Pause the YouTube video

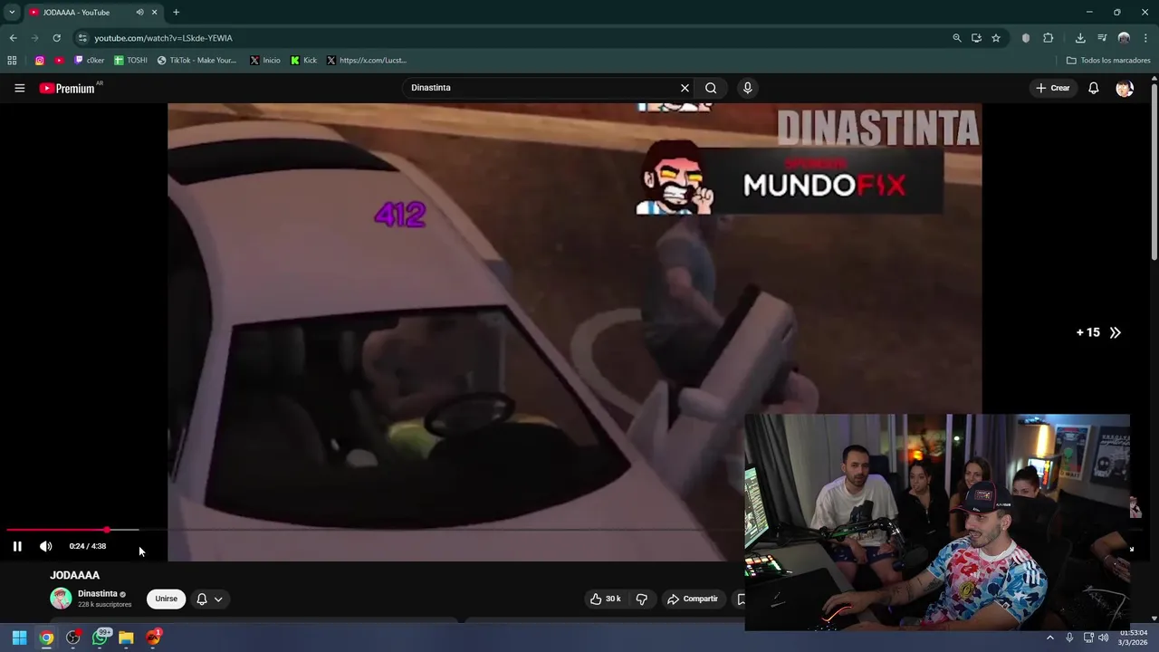(x=17, y=546)
